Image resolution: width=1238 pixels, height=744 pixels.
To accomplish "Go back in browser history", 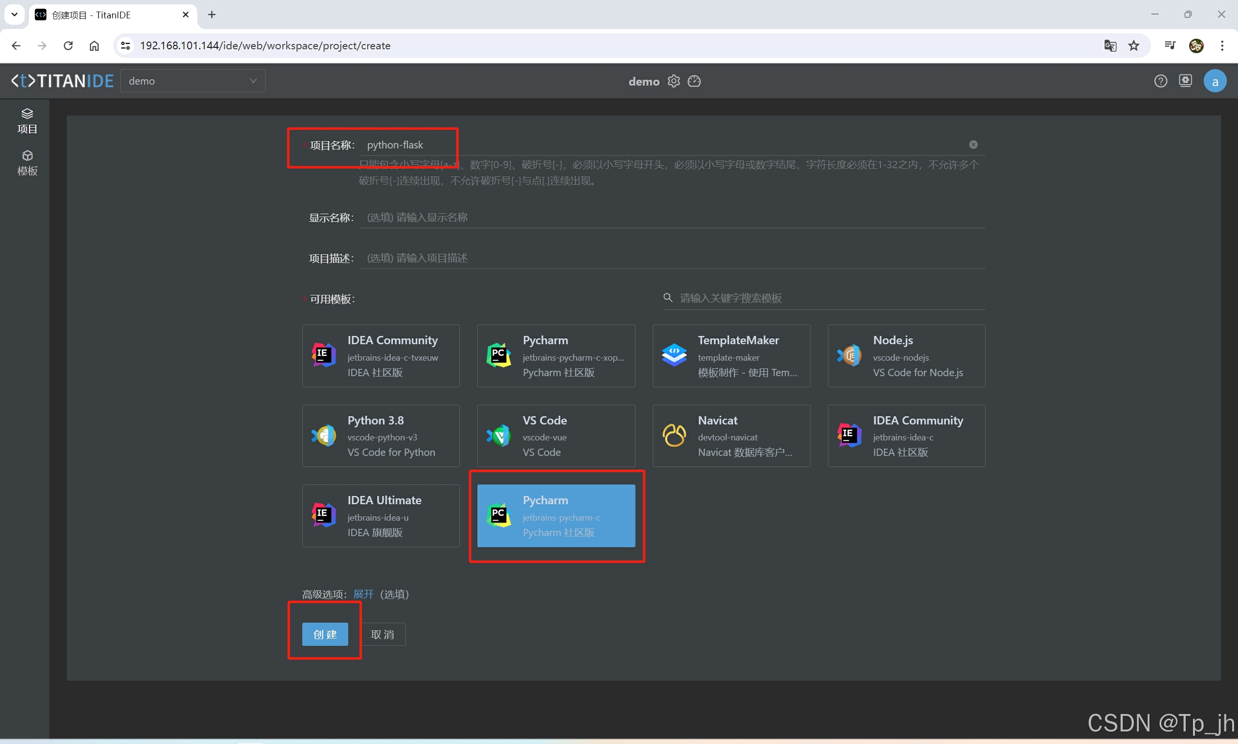I will 16,45.
